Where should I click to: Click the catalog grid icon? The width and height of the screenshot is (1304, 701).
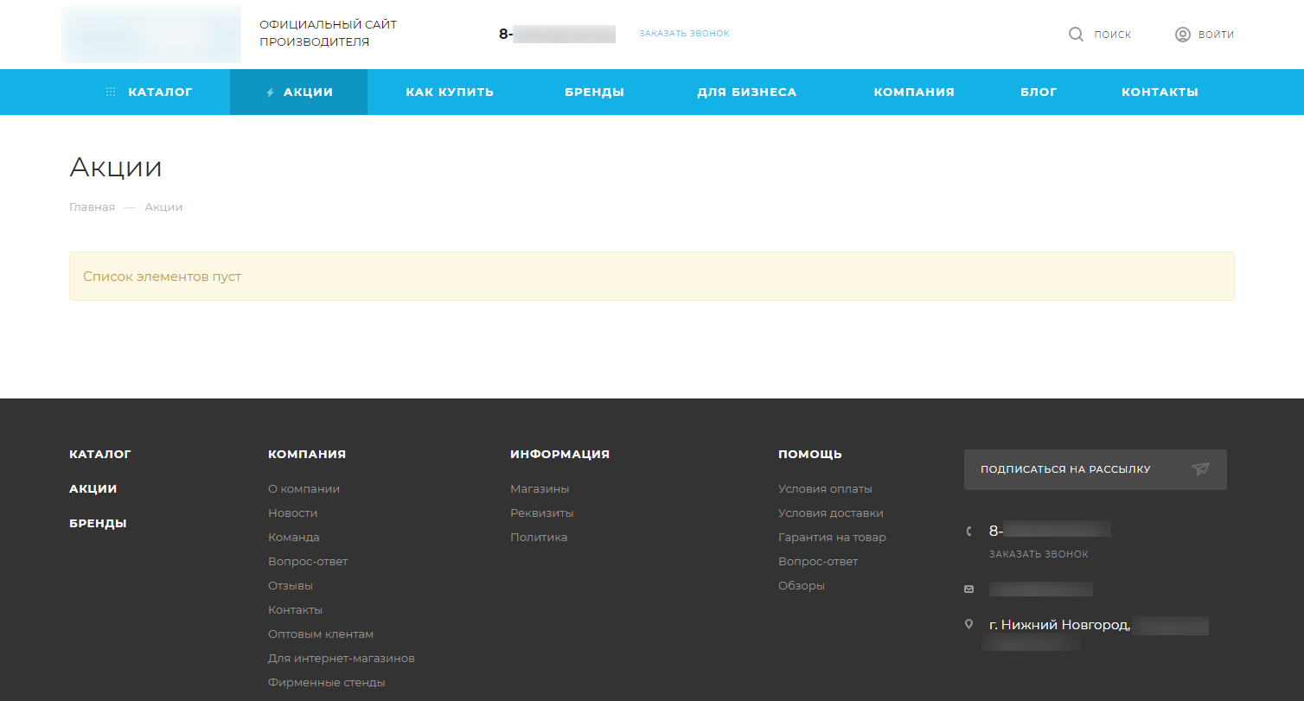(111, 92)
